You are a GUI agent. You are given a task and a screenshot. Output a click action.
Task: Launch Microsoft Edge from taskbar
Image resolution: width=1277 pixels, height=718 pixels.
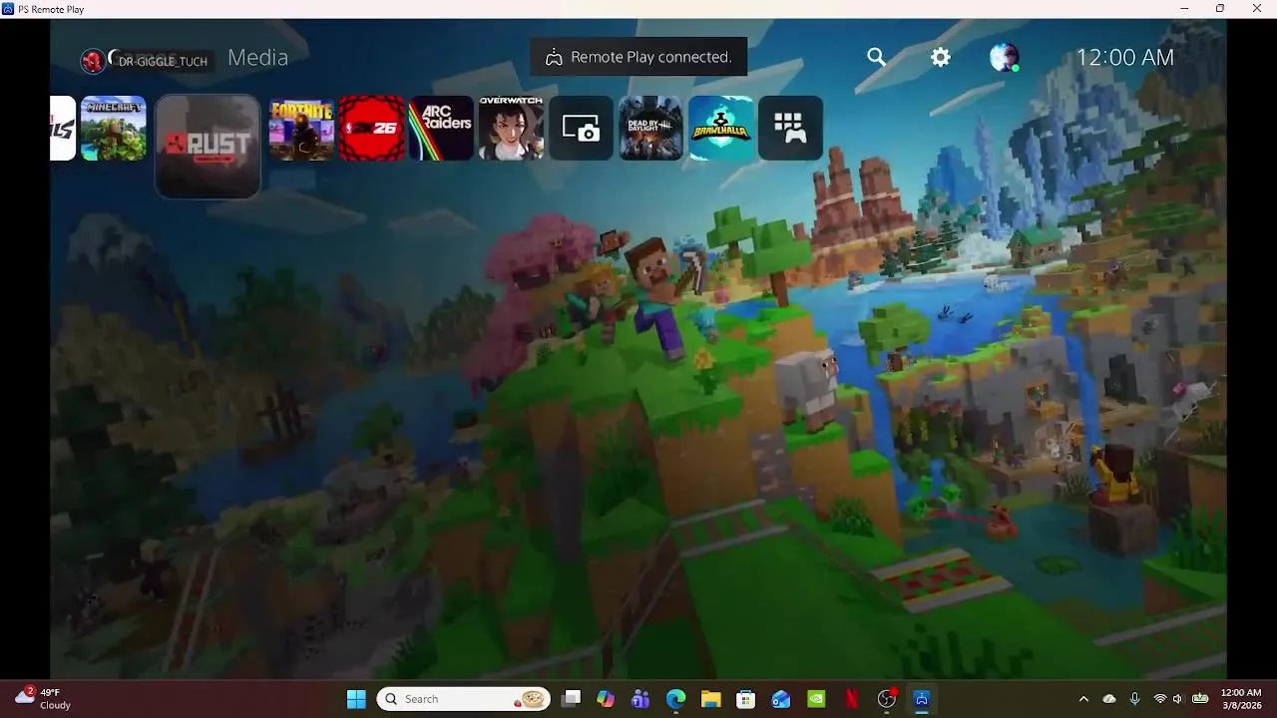tap(675, 699)
